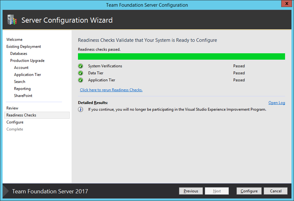Click the Experience Improvement Program message
Image resolution: width=294 pixels, height=201 pixels.
[x=177, y=109]
